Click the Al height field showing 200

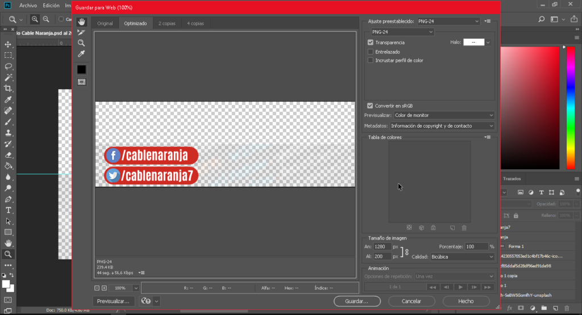[x=383, y=257]
